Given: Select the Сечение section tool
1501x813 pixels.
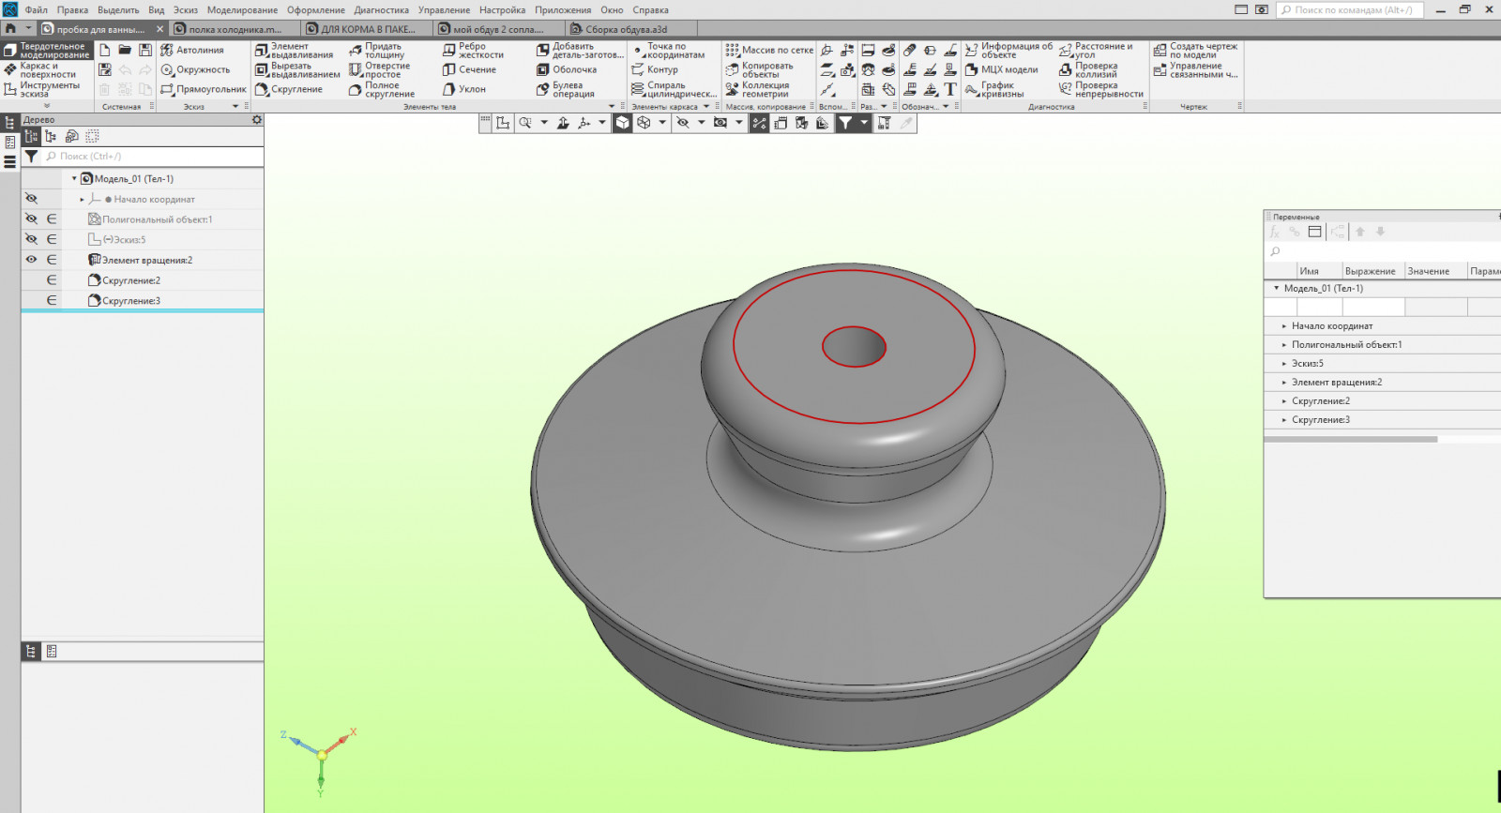Looking at the screenshot, I should coord(469,69).
